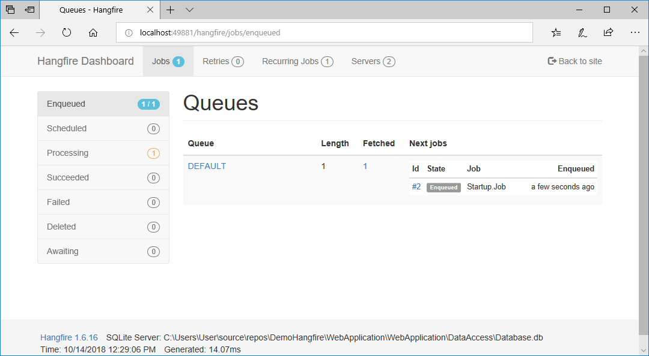The height and width of the screenshot is (356, 649).
Task: Focus the localhost address bar
Action: 324,32
